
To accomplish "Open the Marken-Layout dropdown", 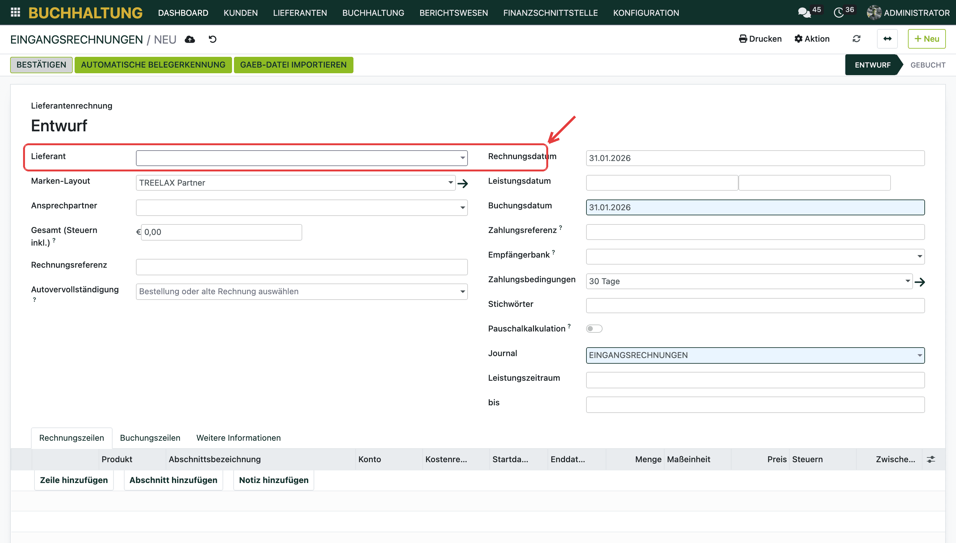I will tap(450, 183).
